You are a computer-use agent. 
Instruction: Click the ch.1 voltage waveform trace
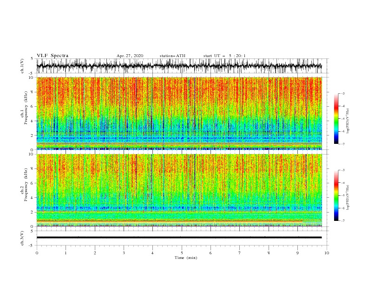coord(179,66)
